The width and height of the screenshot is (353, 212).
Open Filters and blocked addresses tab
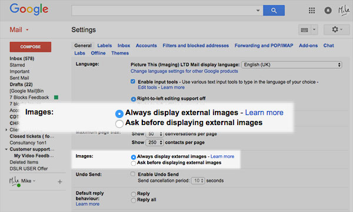coord(196,46)
